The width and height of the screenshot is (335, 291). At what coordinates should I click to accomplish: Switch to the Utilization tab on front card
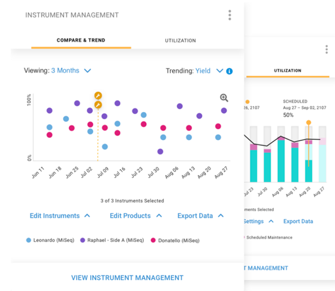[180, 40]
